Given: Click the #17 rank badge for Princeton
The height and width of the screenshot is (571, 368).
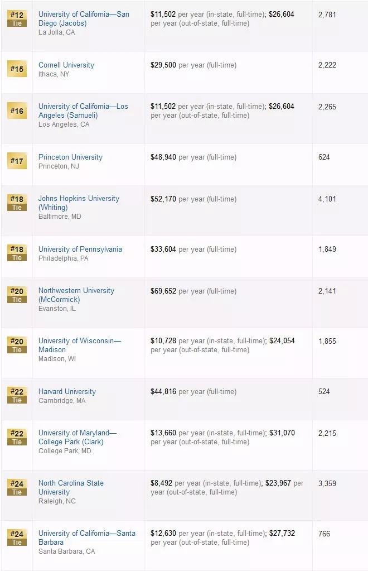Looking at the screenshot, I should pos(17,161).
